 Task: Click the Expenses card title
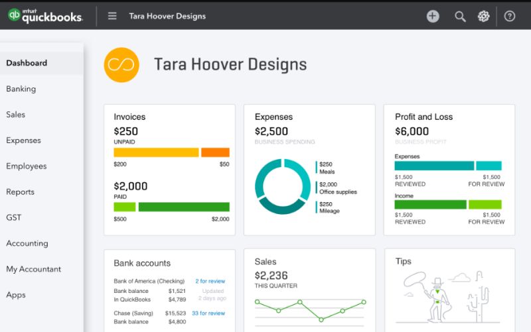pos(273,117)
